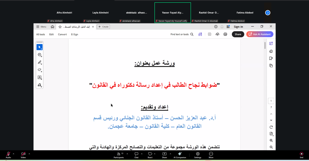The width and height of the screenshot is (309, 161).
Task: Click the search magnifier icon
Action: [x=192, y=34]
